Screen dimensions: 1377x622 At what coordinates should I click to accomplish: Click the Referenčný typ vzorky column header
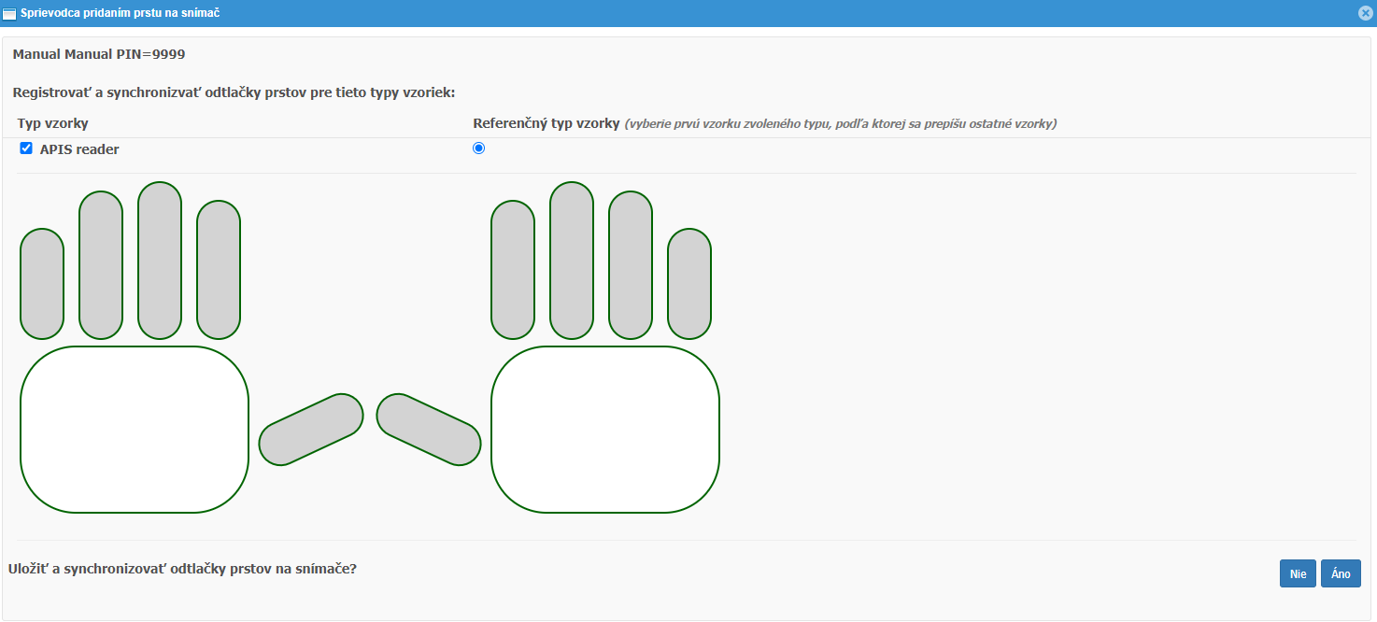pyautogui.click(x=547, y=123)
